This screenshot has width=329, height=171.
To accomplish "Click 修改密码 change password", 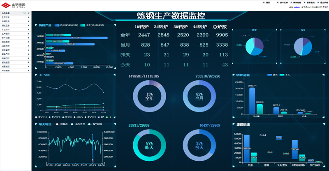I will pos(295,2).
